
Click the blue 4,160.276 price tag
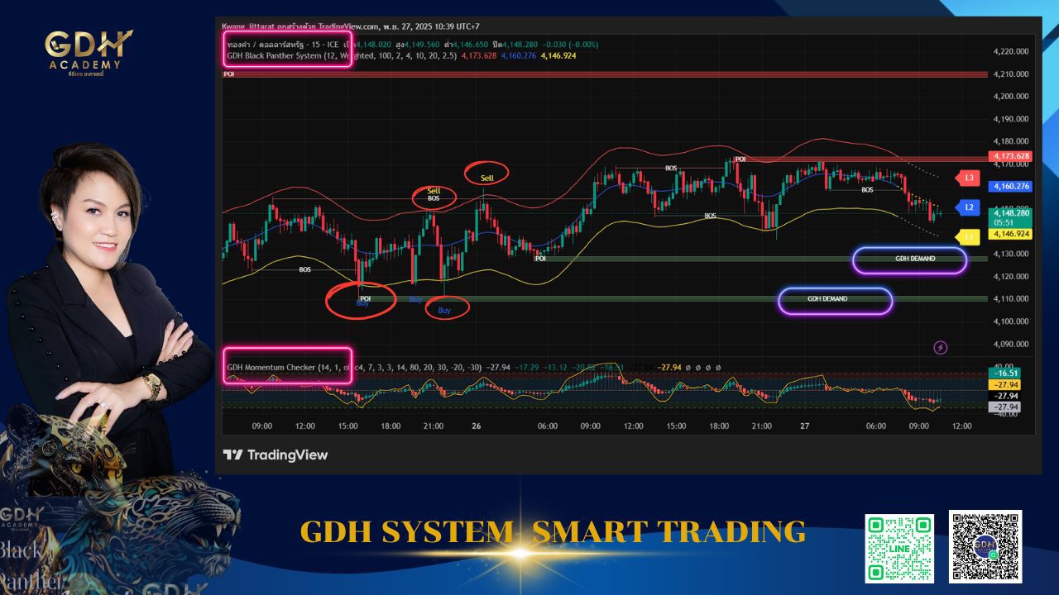(1009, 187)
